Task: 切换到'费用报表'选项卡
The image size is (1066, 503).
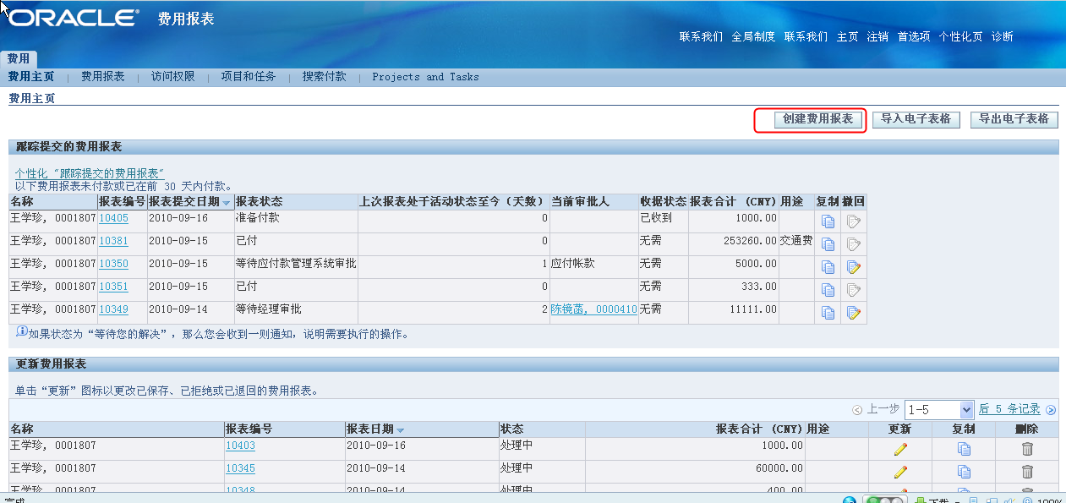Action: click(x=101, y=76)
